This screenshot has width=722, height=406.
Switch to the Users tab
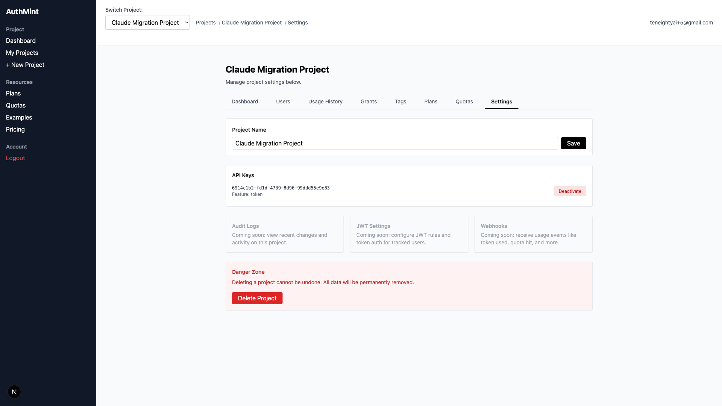[283, 101]
